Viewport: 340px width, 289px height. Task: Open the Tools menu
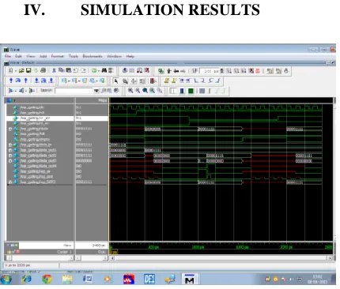click(74, 56)
